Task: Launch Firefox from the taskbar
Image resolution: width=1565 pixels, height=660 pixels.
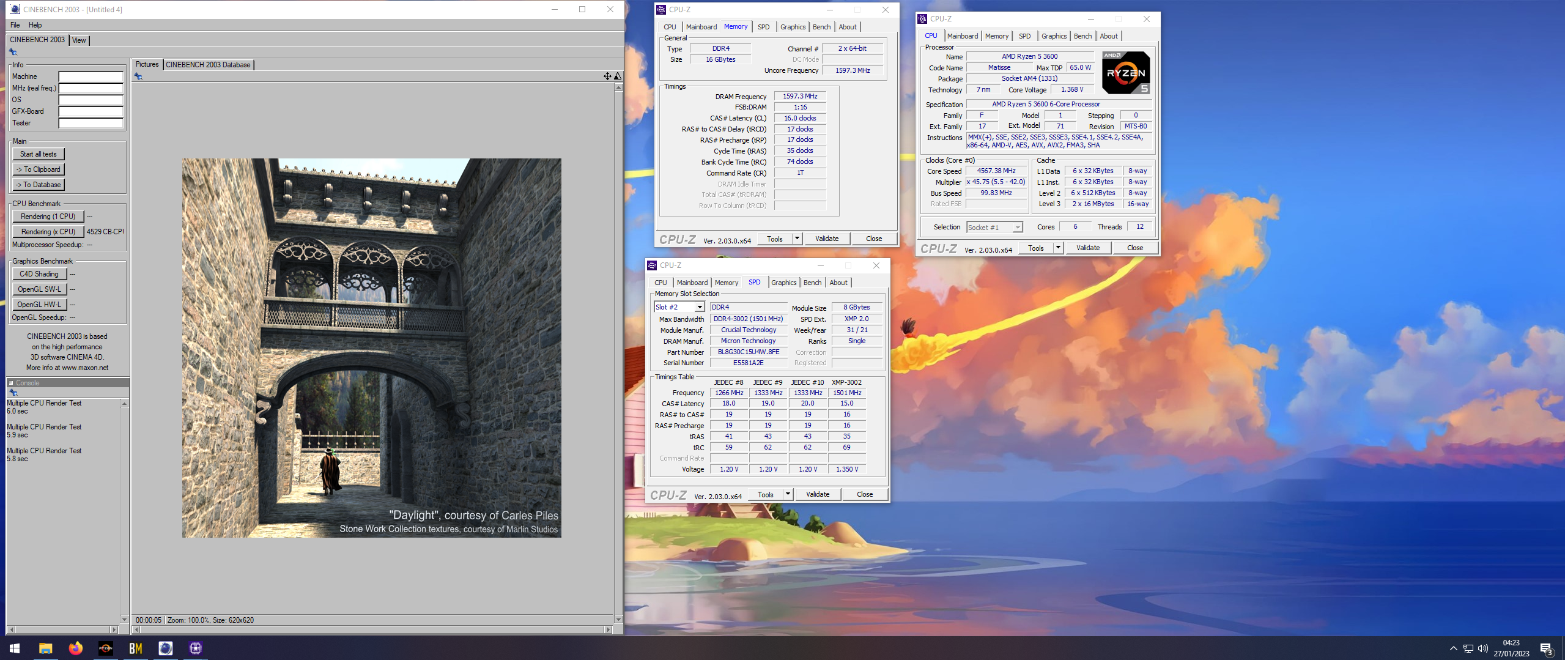Action: tap(75, 648)
